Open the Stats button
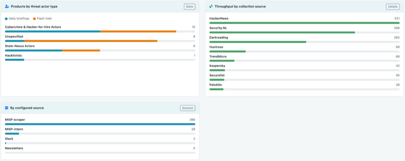Image resolution: width=405 pixels, height=161 pixels. click(x=189, y=7)
